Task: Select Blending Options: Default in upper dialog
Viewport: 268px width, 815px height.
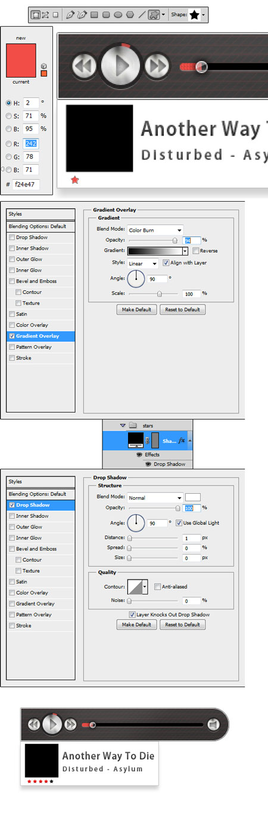Action: coord(41,227)
